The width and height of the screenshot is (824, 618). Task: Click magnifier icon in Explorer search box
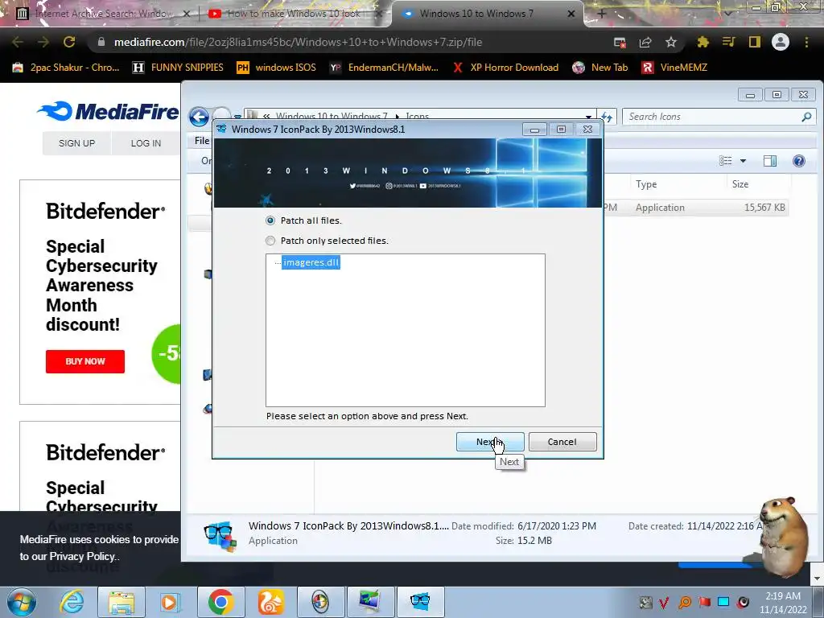[x=806, y=117]
